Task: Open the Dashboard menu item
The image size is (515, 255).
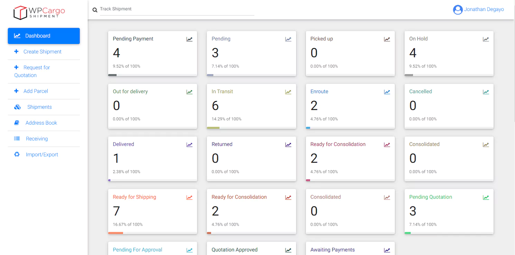Action: 44,36
